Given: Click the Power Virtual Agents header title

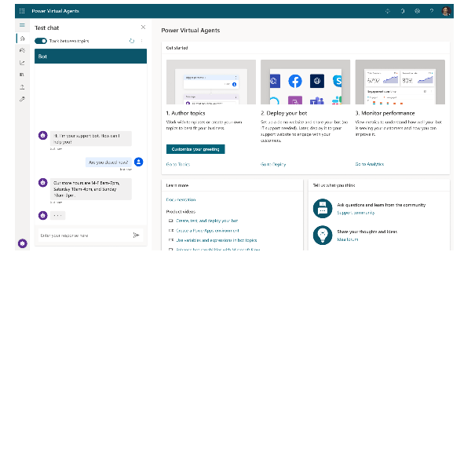Looking at the screenshot, I should [x=55, y=11].
